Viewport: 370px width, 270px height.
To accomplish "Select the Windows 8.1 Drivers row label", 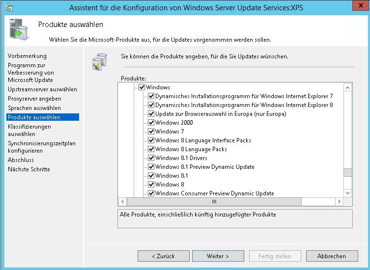I will tap(181, 158).
